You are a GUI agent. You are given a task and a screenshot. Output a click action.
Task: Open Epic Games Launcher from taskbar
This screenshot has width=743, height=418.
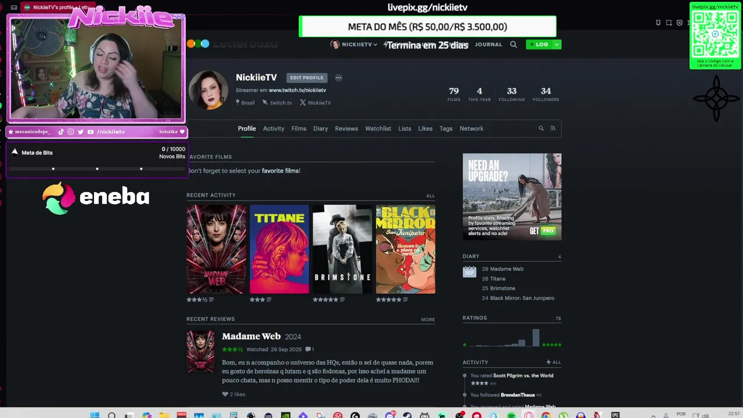coord(616,415)
